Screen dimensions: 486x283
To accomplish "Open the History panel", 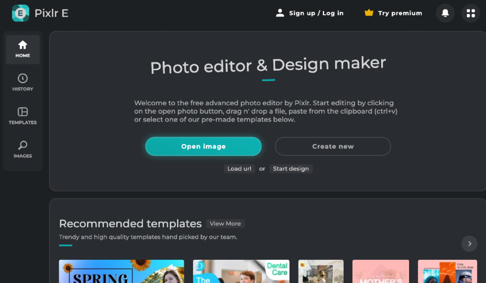I will [x=22, y=82].
